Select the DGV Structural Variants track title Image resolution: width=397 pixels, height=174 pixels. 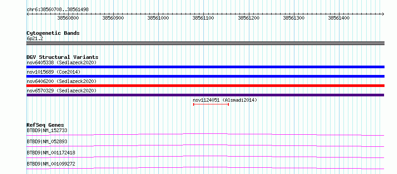(62, 57)
